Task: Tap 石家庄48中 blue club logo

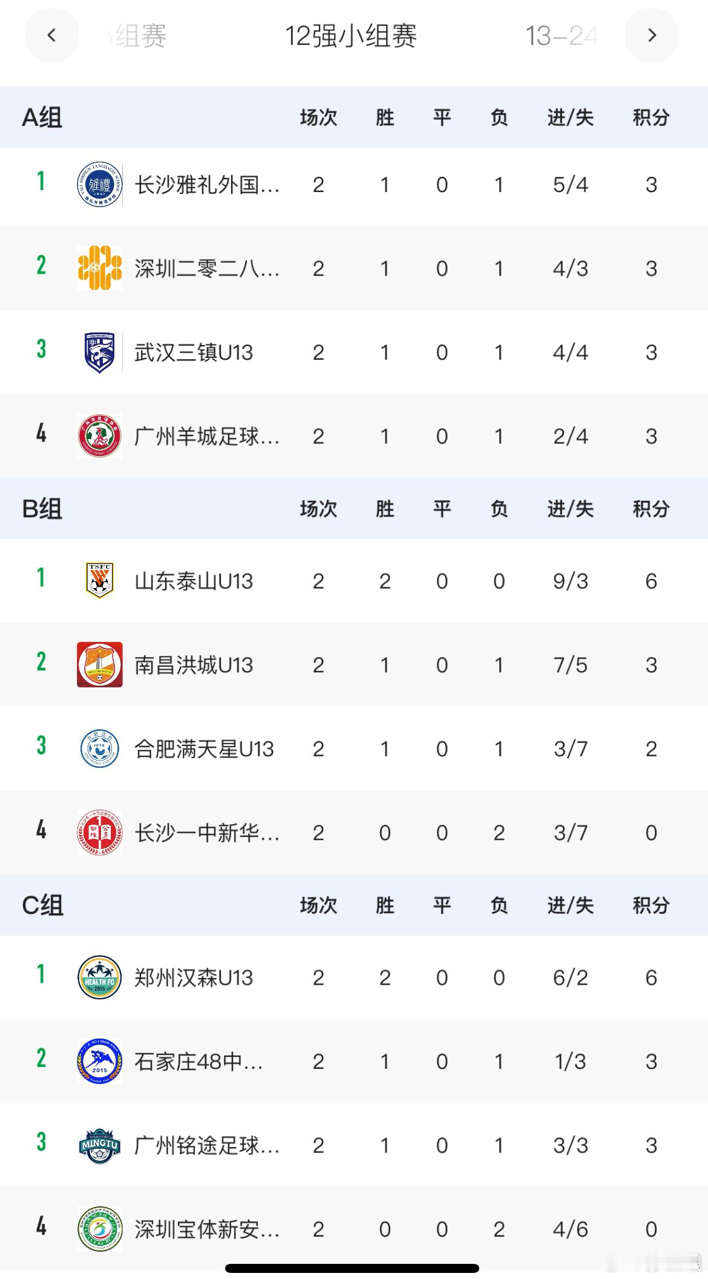Action: point(100,1061)
